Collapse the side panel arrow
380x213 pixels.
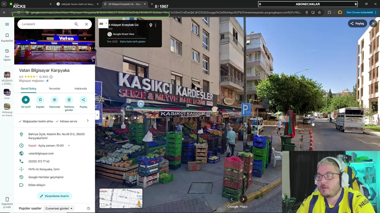pyautogui.click(x=97, y=115)
